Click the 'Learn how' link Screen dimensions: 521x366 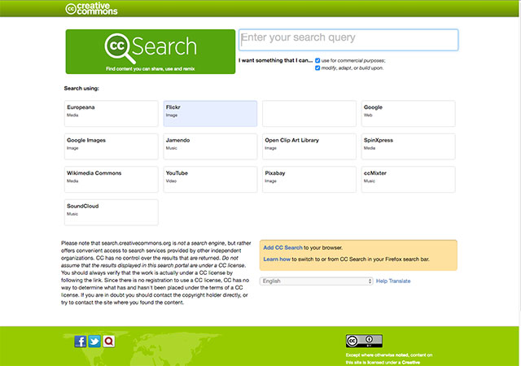[277, 259]
